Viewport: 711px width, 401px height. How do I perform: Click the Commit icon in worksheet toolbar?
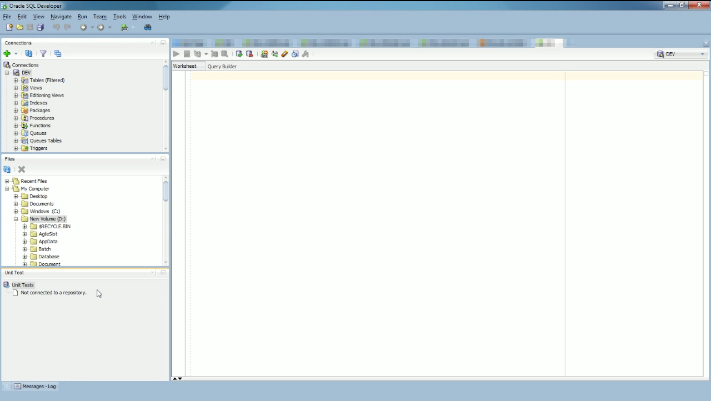coord(239,54)
